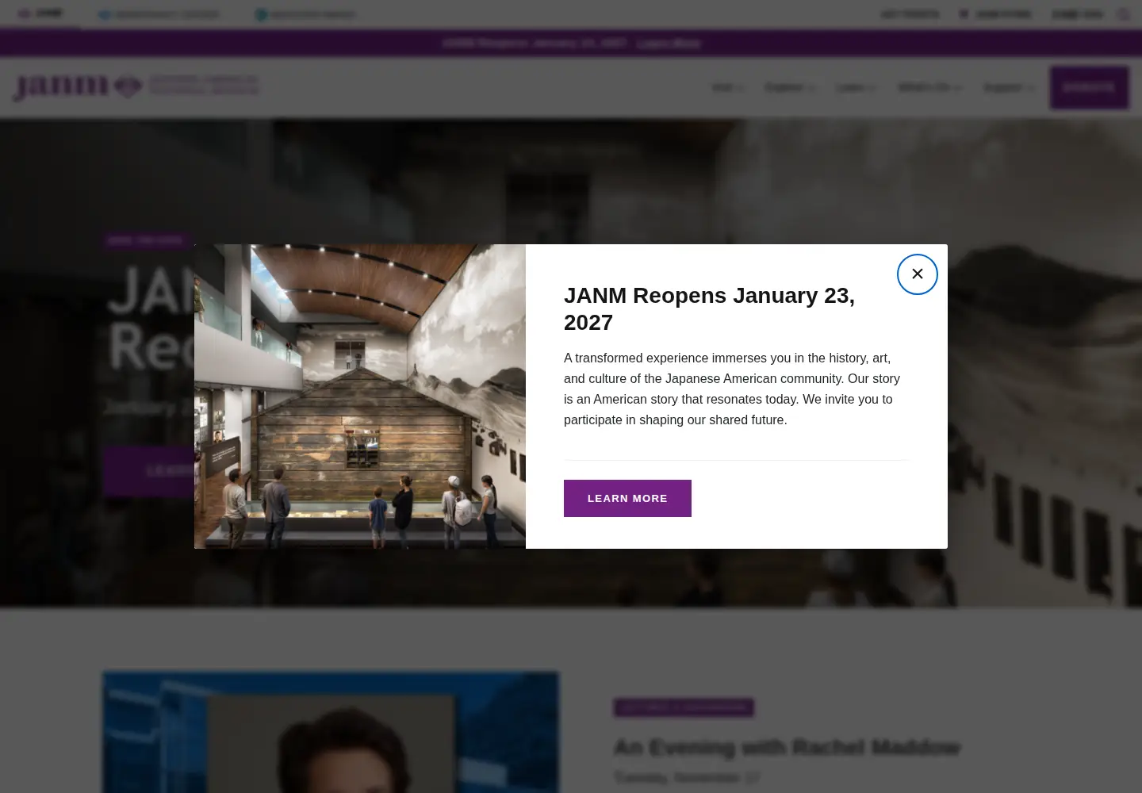Click the museum interior rendering in popup
Image resolution: width=1142 pixels, height=793 pixels.
pos(360,396)
